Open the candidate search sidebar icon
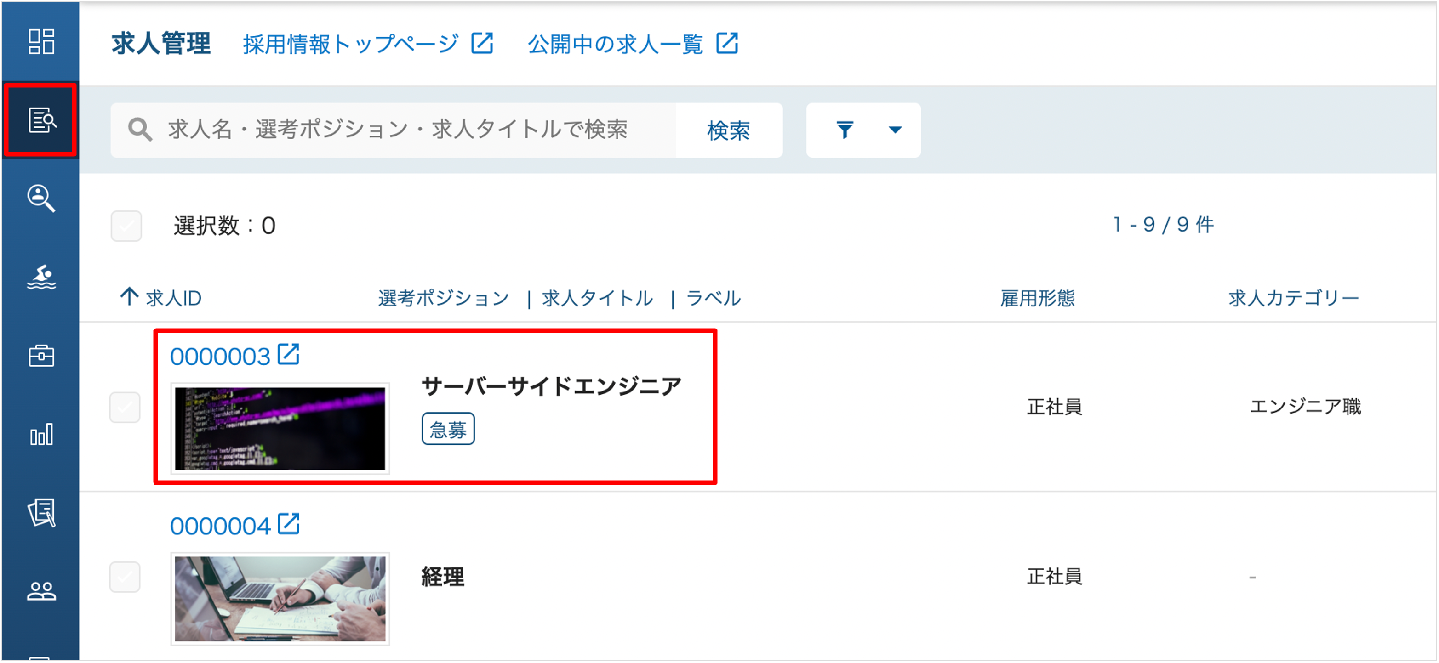The height and width of the screenshot is (663, 1439). pos(41,198)
